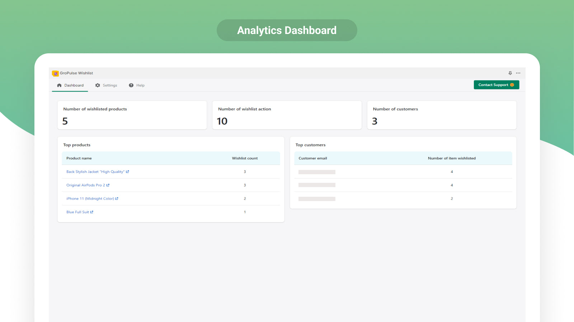Click the Dashboard home icon
This screenshot has width=574, height=322.
[60, 86]
